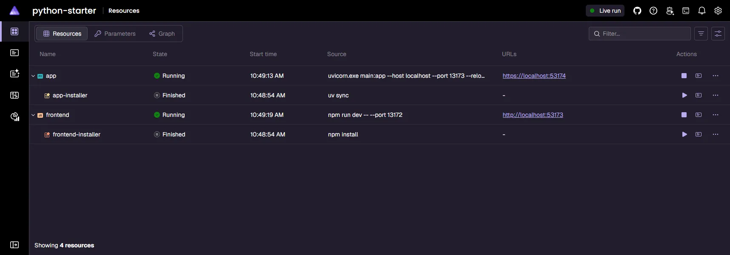Stop the frontend resource
Image resolution: width=730 pixels, height=255 pixels.
click(x=684, y=115)
